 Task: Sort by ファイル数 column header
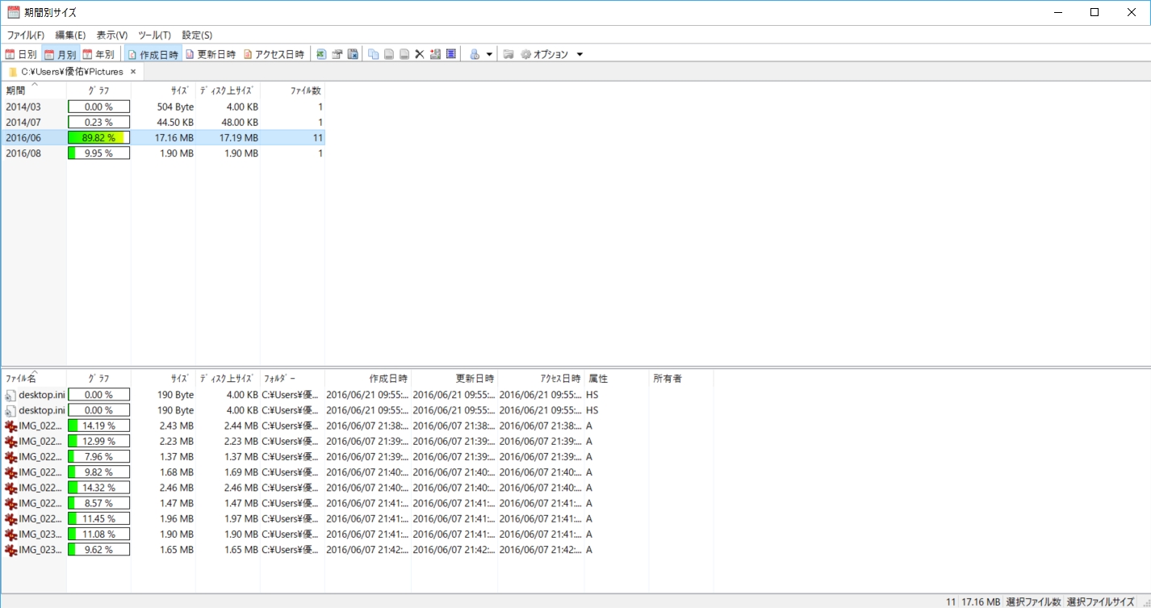(x=292, y=90)
